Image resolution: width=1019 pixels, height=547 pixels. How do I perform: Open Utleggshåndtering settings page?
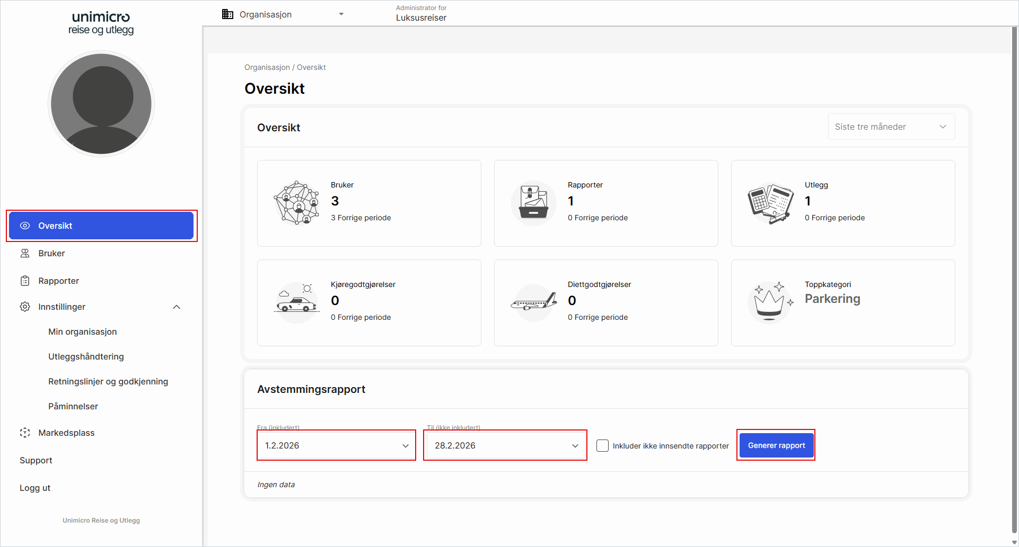(x=86, y=357)
